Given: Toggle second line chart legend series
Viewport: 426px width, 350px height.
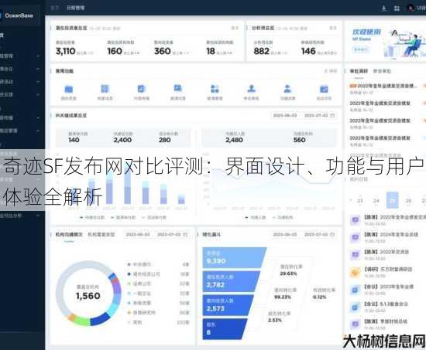Looking at the screenshot, I should pyautogui.click(x=283, y=217).
